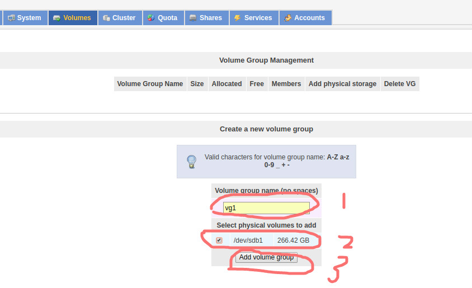
Task: Switch to the Cluster tab
Action: [120, 18]
